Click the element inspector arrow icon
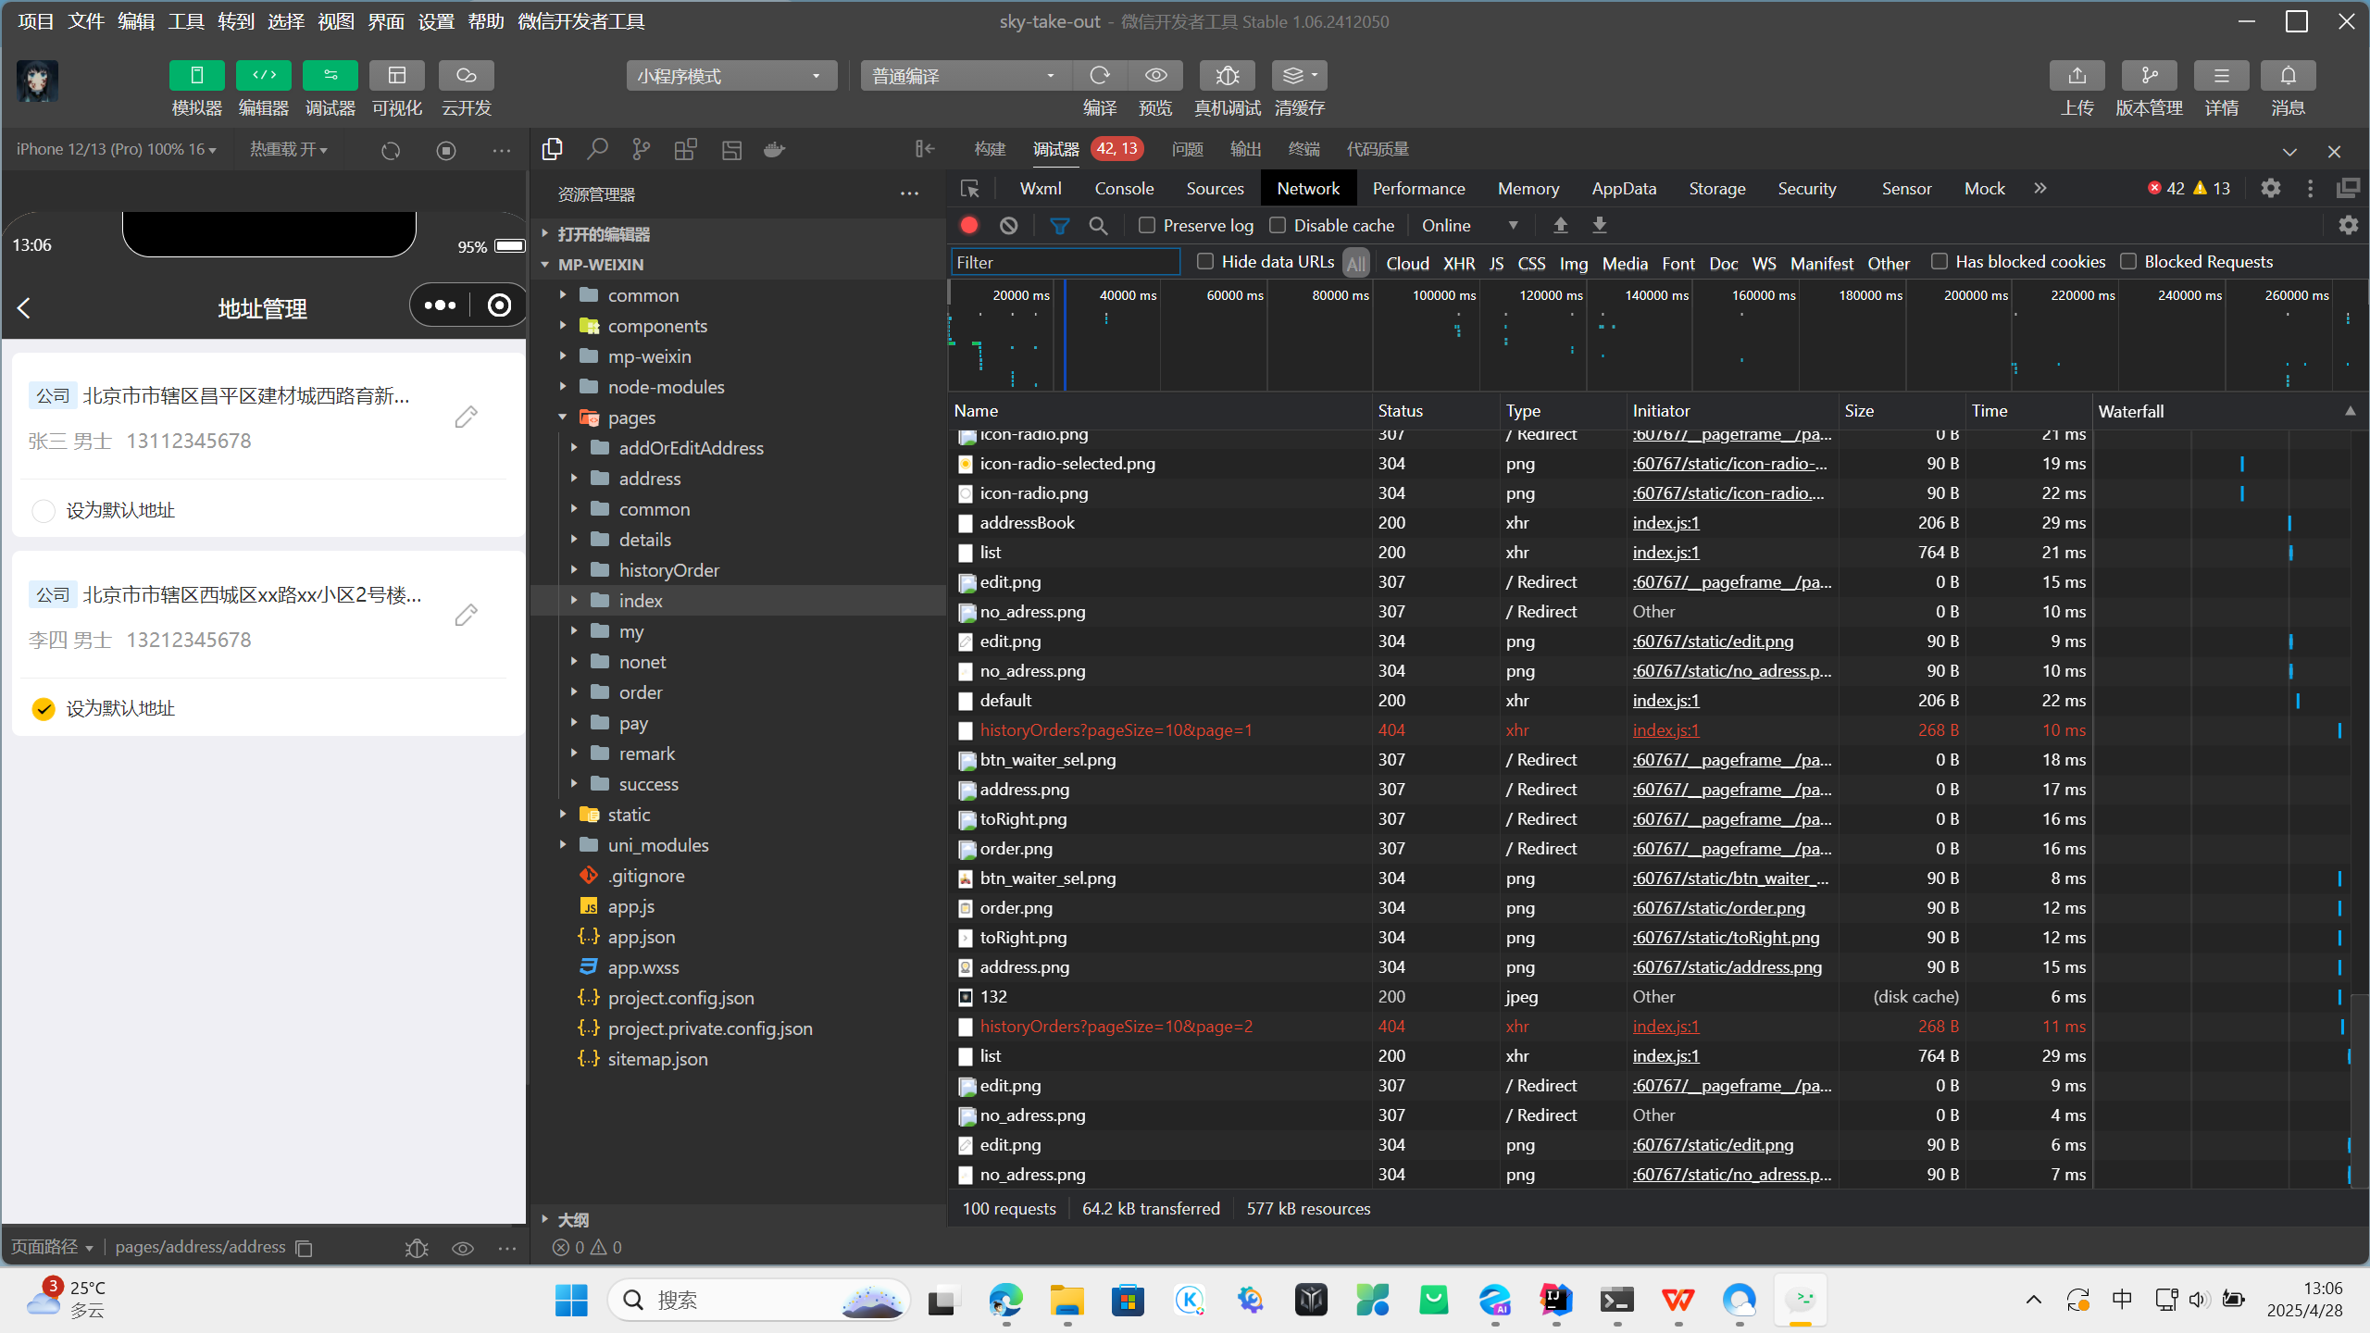The image size is (2370, 1333). (969, 189)
